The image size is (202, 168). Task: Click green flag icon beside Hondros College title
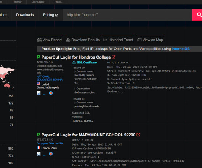coord(38,57)
